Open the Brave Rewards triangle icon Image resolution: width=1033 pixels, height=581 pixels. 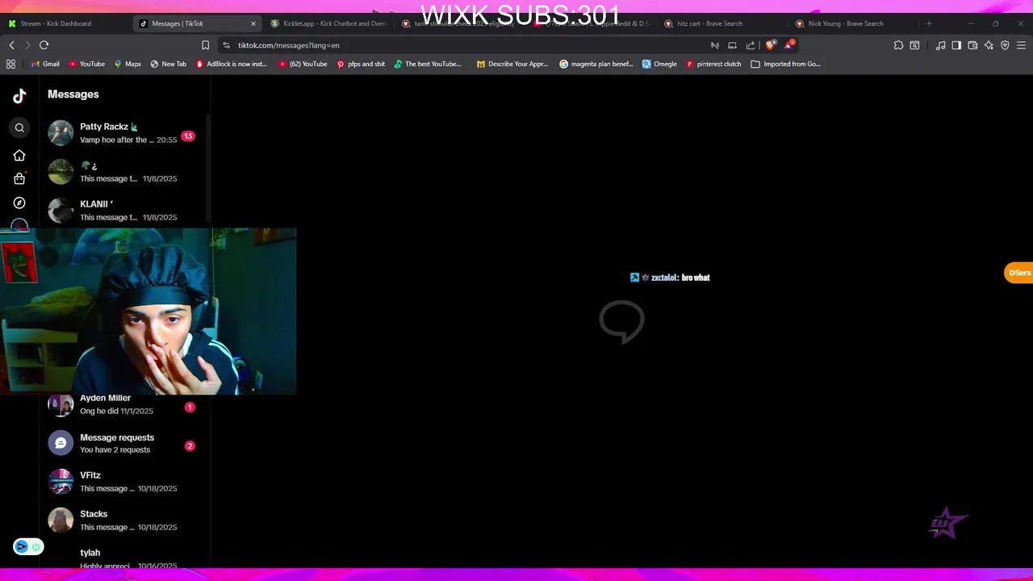(x=789, y=45)
